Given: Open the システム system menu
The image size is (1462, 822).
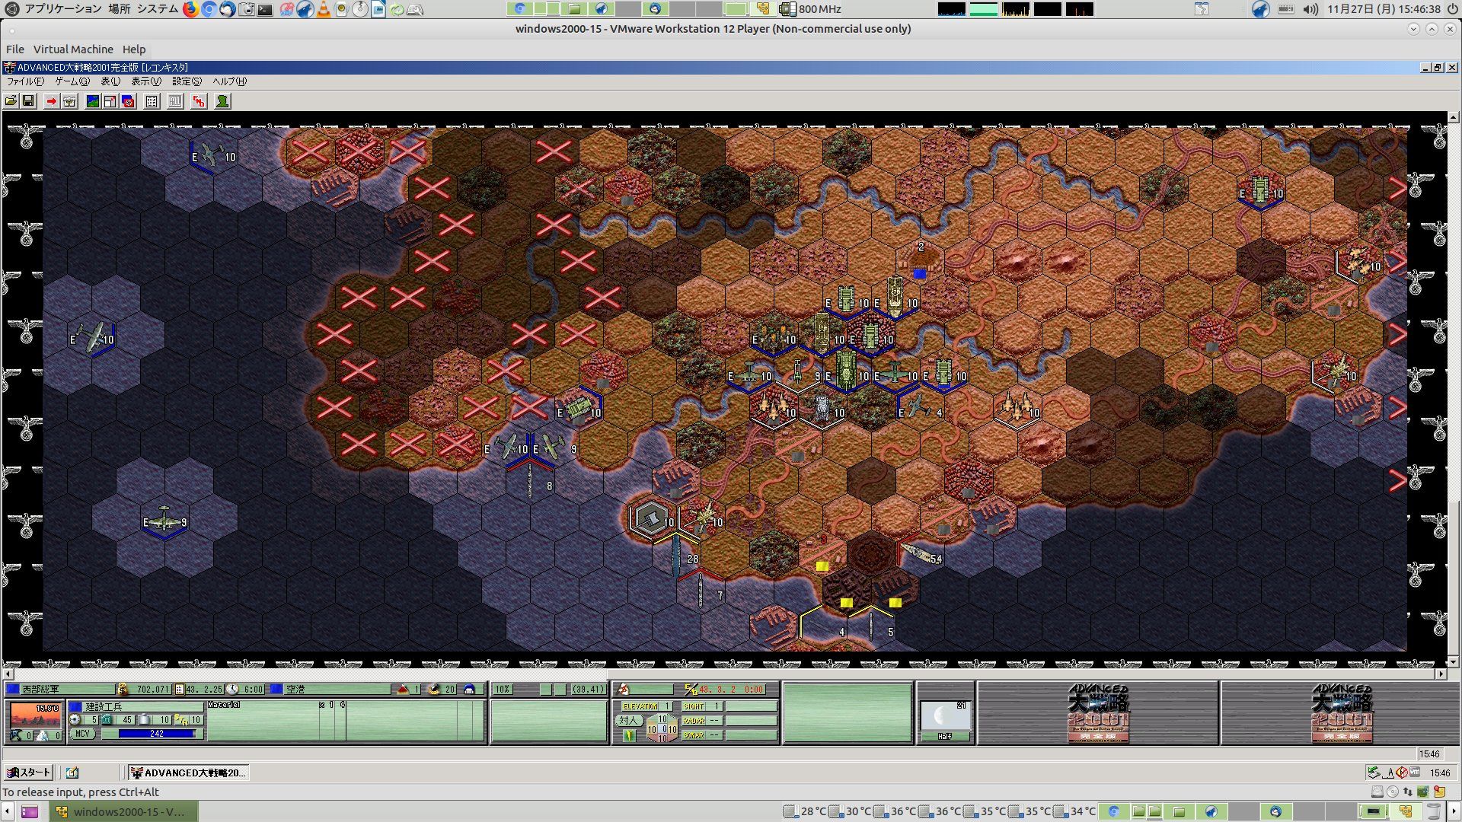Looking at the screenshot, I should (x=158, y=9).
